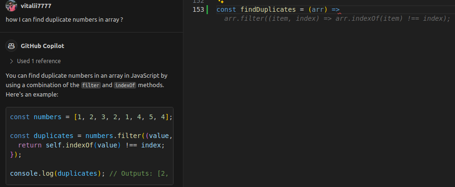Viewport: 455px width, 187px height.
Task: Click the 'Here's an example:' sentence
Action: pyautogui.click(x=32, y=95)
